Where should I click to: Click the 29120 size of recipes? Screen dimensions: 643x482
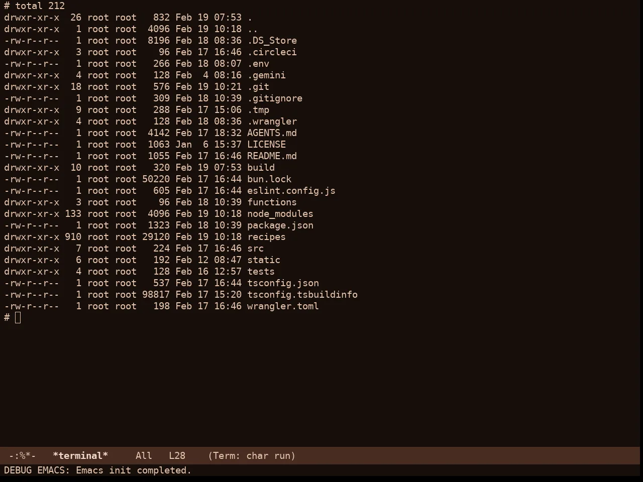click(156, 237)
